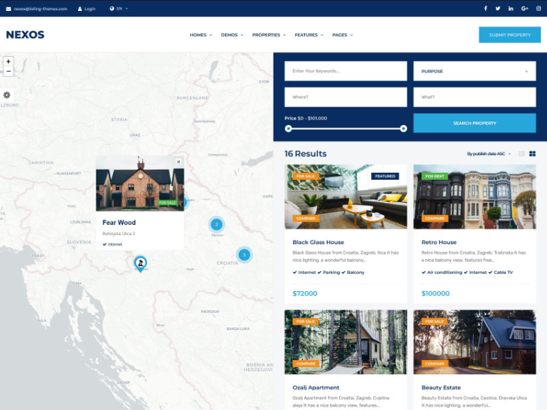547x410 pixels.
Task: Zoom out on the map
Action: [x=8, y=71]
